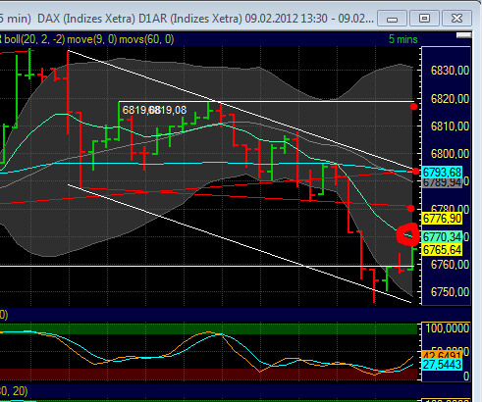Click the 6760,00 price axis label
Image resolution: width=482 pixels, height=402 pixels.
click(450, 264)
